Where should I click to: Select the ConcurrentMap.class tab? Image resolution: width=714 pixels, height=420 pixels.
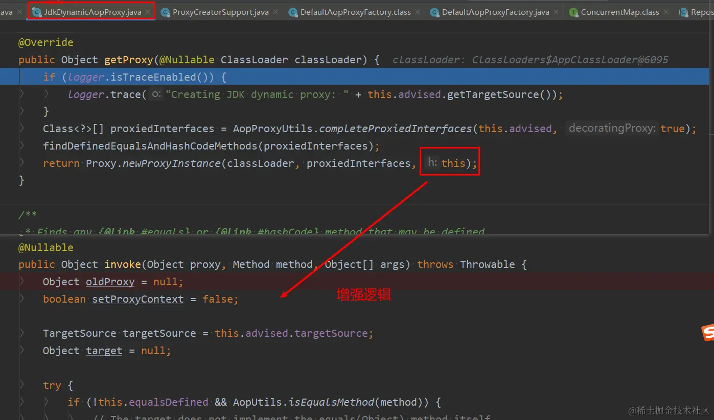(619, 12)
